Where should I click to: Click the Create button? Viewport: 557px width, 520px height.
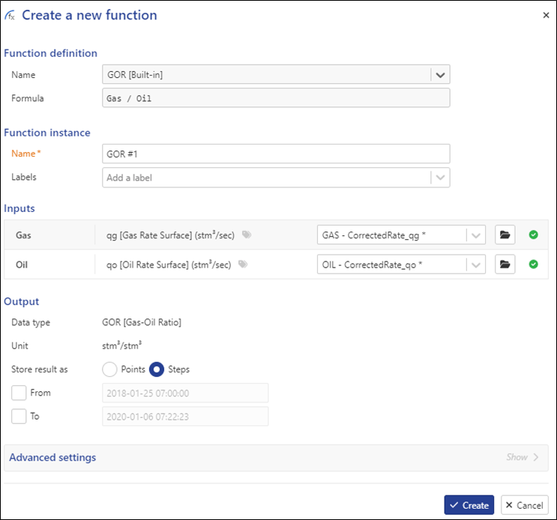(469, 505)
